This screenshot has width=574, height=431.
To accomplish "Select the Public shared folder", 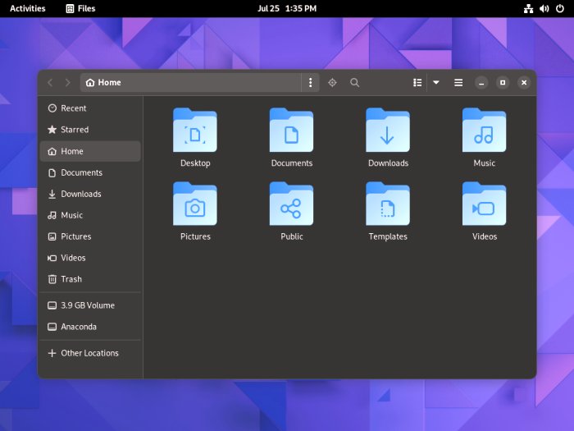I will [291, 204].
